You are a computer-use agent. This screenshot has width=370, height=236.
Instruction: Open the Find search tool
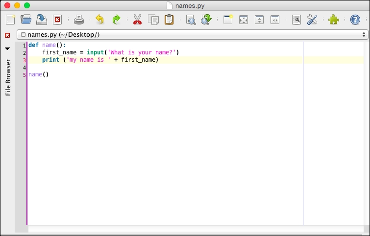[x=191, y=20]
